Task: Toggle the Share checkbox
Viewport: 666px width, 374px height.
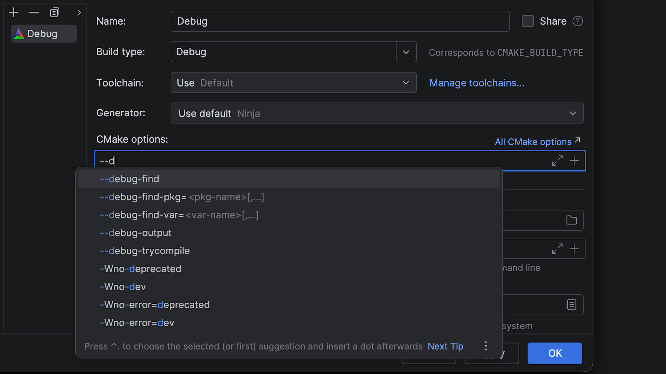Action: 528,21
